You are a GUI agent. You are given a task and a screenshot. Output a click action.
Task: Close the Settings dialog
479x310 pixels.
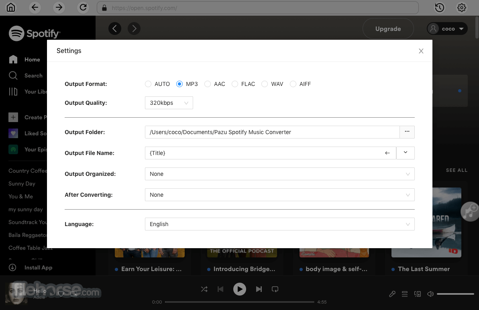[421, 51]
